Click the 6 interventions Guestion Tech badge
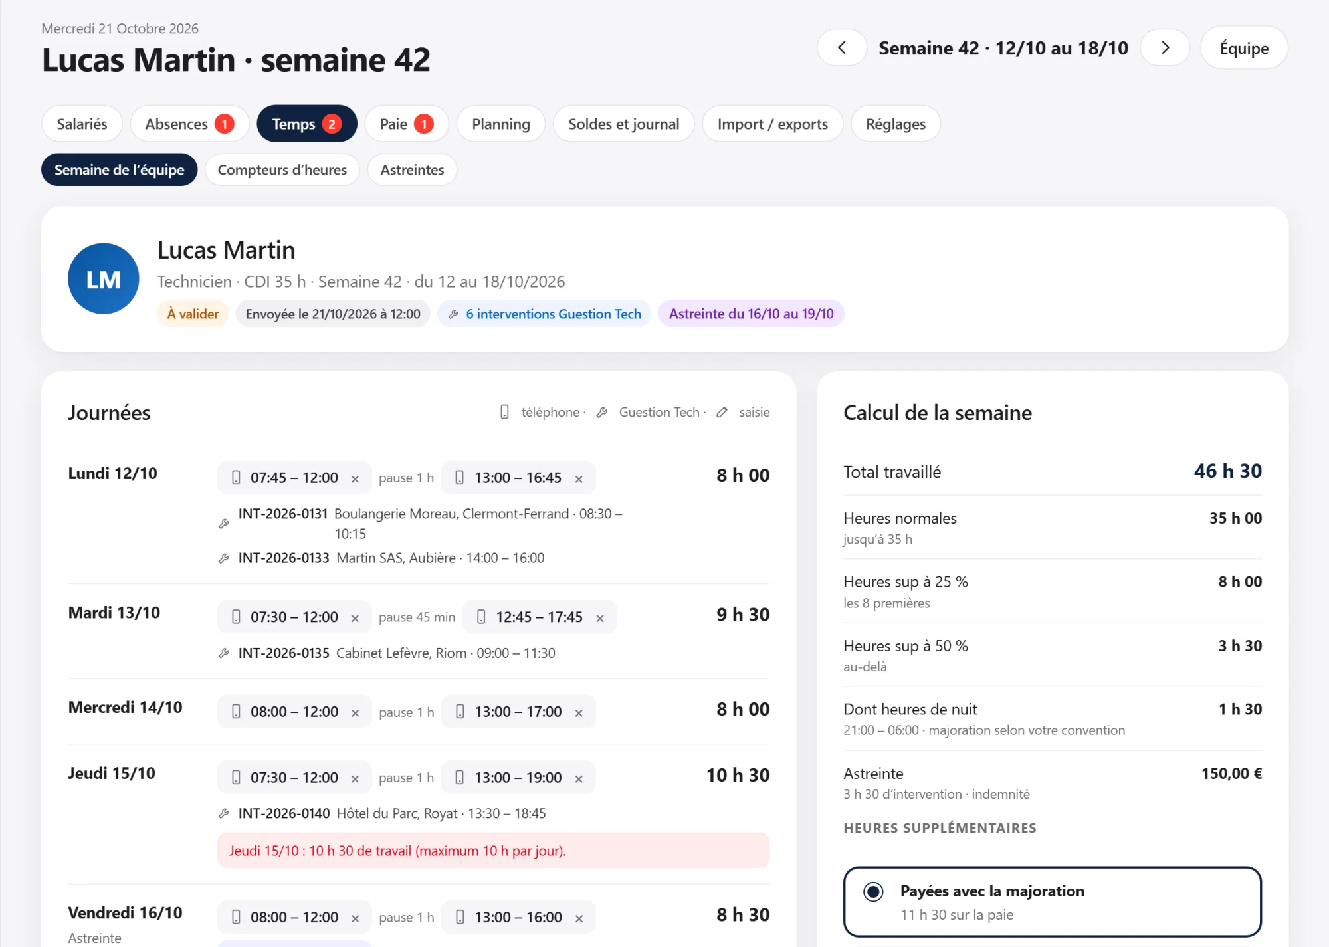Viewport: 1329px width, 947px height. coord(544,314)
